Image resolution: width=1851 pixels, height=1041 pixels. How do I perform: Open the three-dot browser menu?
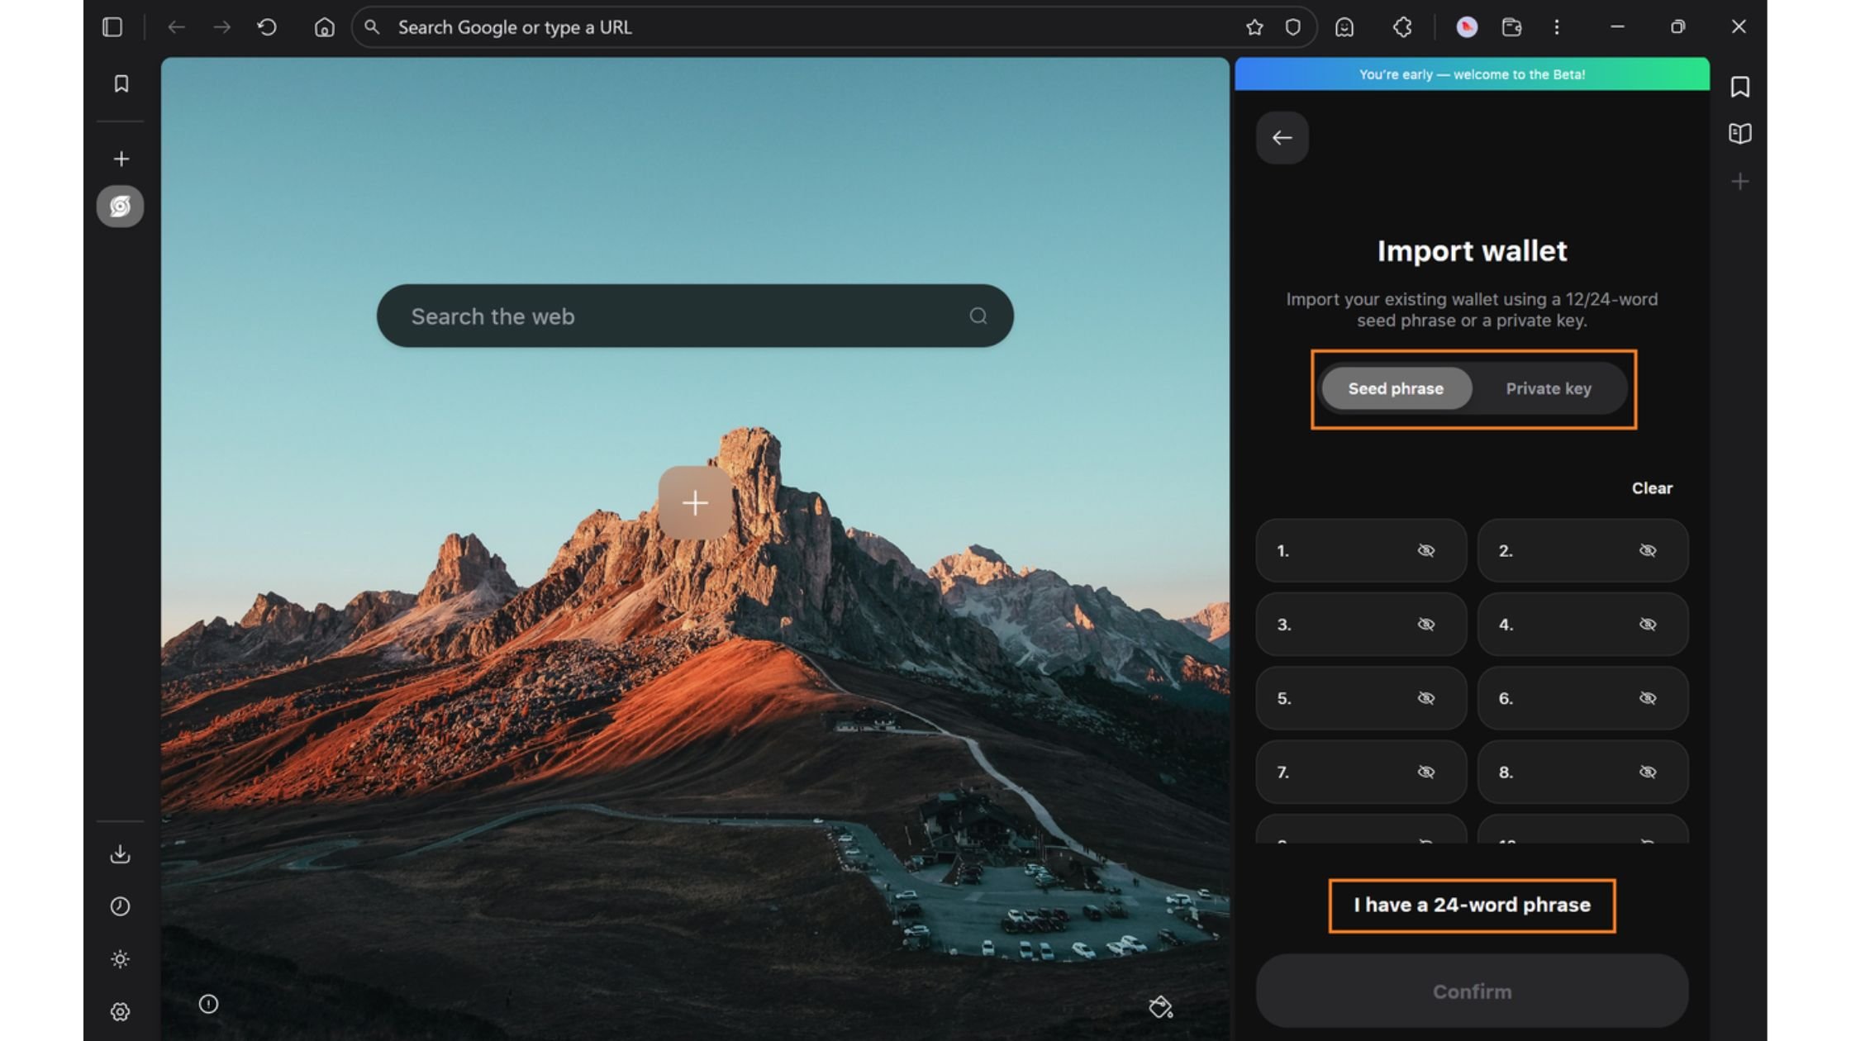[1557, 27]
